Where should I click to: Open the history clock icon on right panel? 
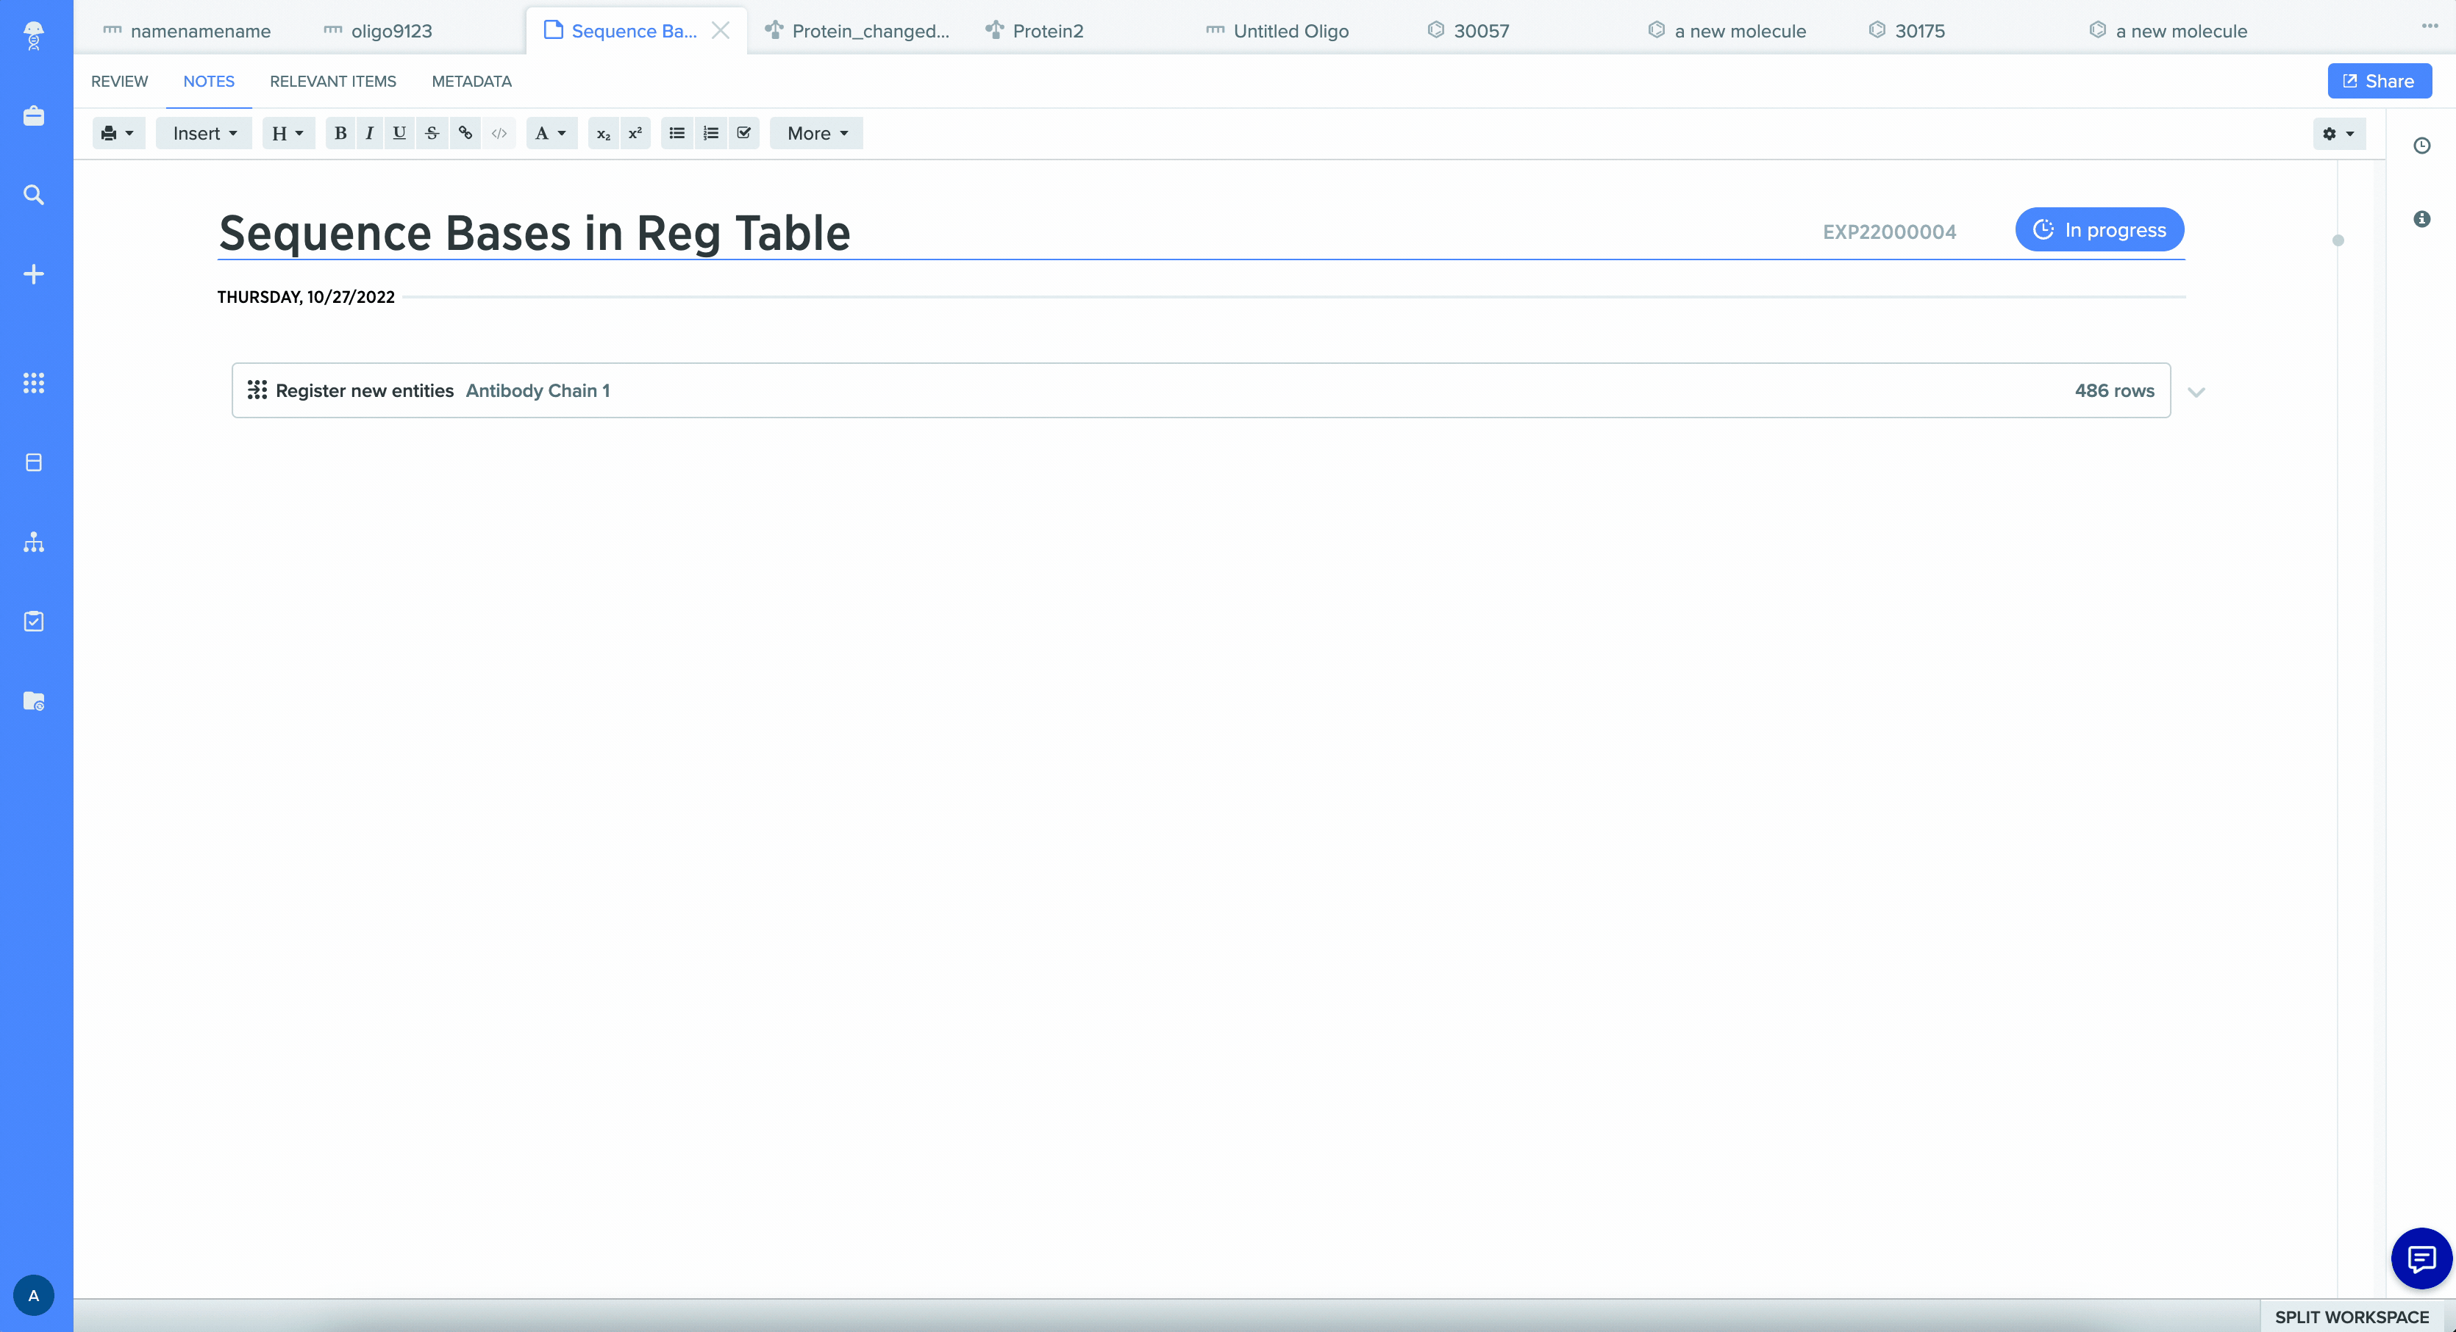(x=2421, y=146)
